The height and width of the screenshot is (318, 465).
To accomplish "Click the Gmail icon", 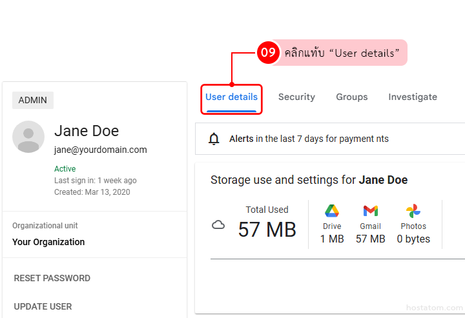I will (371, 211).
